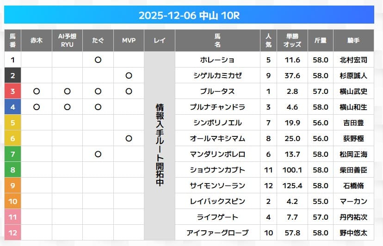This screenshot has height=246, width=383.
Task: Click the AI予想 RYU column header
Action: pos(67,40)
